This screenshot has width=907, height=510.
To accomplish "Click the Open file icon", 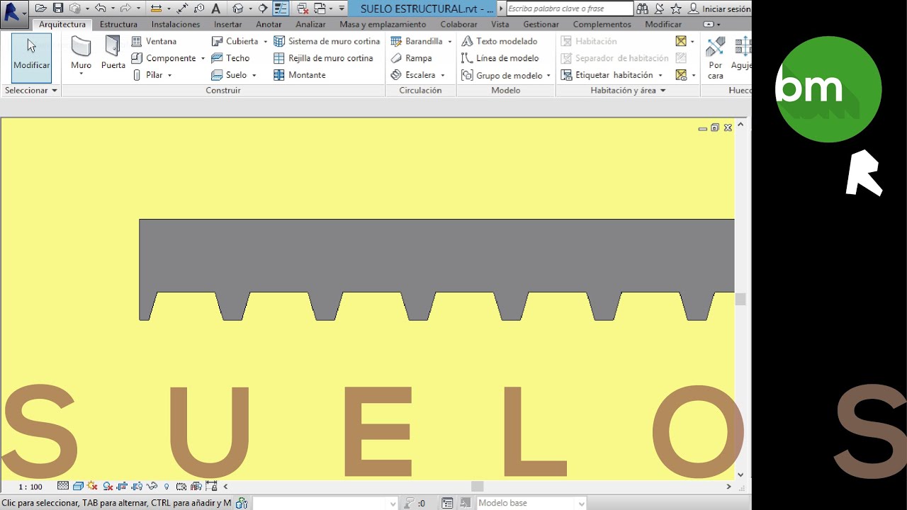I will tap(41, 8).
